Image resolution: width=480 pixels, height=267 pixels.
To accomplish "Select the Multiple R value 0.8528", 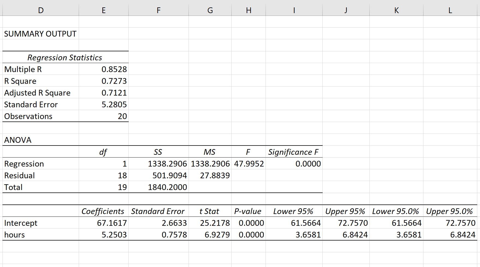I will click(x=114, y=69).
